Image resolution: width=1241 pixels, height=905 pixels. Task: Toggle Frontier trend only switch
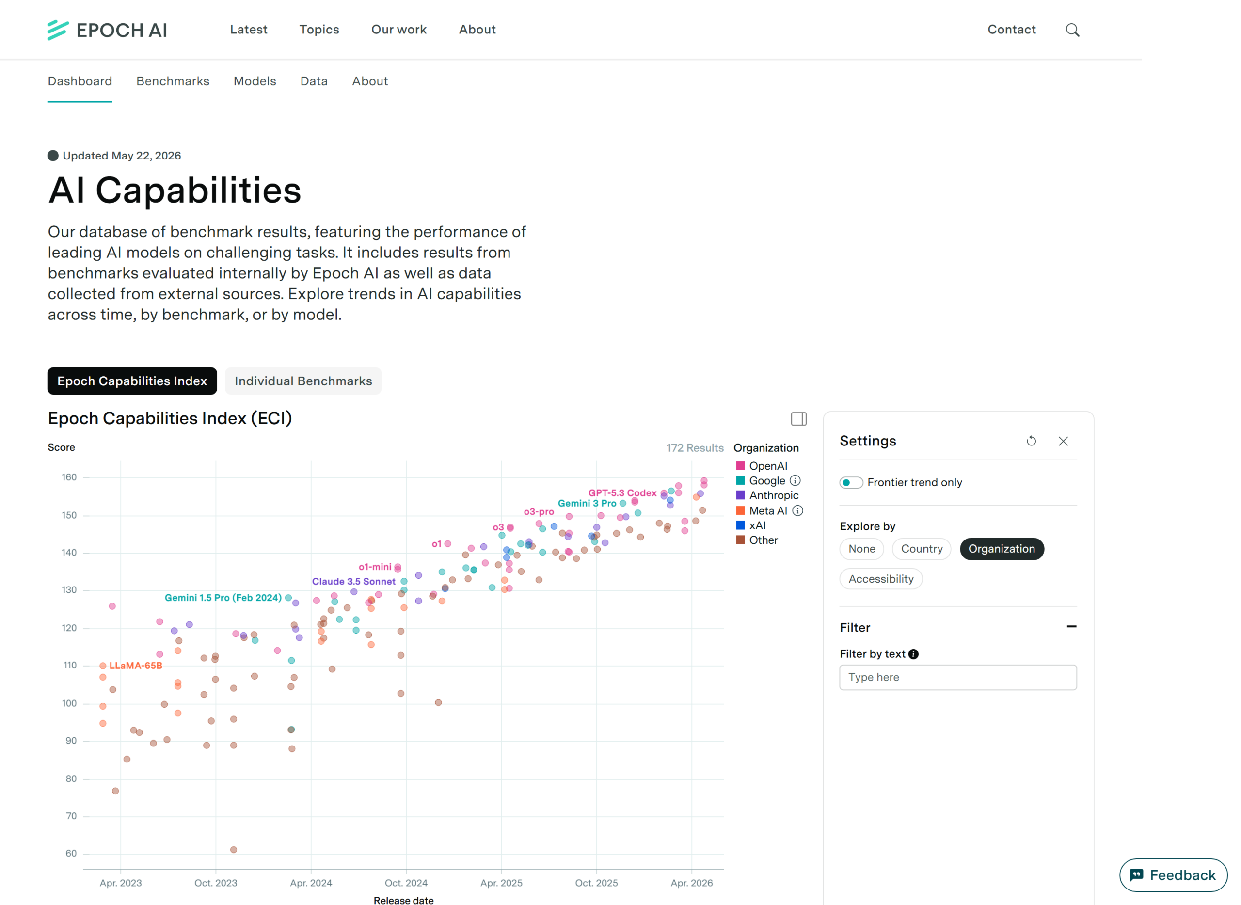(851, 483)
